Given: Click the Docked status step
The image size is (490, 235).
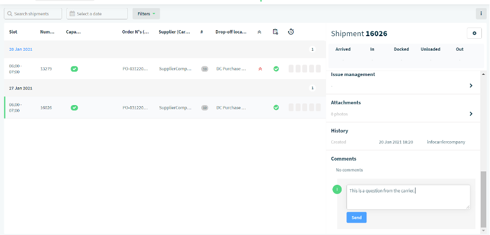Looking at the screenshot, I should [401, 49].
